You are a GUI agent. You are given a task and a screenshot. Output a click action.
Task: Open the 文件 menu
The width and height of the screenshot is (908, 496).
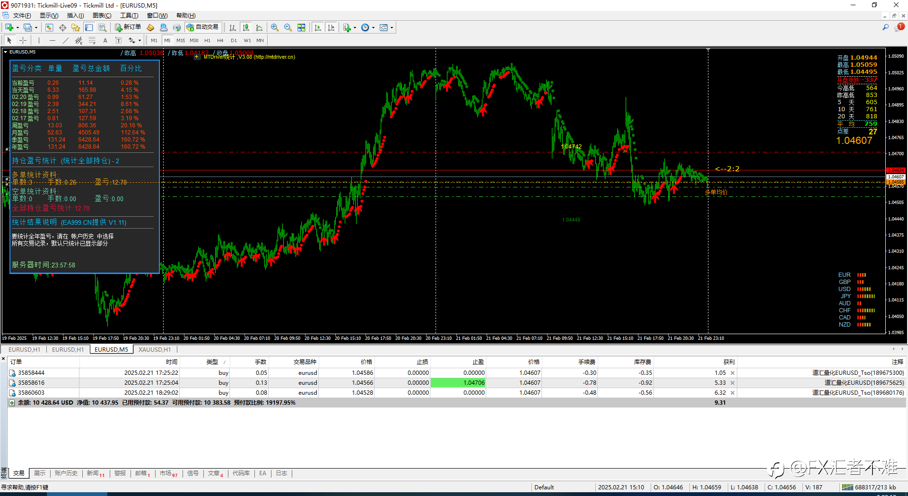(x=22, y=16)
